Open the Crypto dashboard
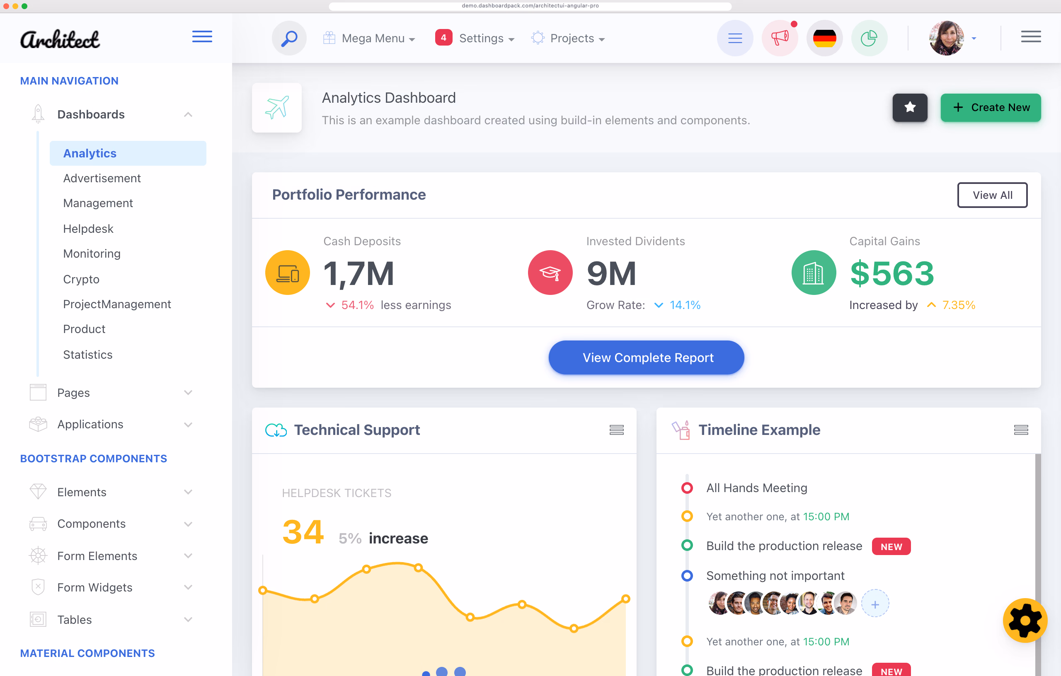Screen dimensions: 1061x676 pyautogui.click(x=81, y=279)
